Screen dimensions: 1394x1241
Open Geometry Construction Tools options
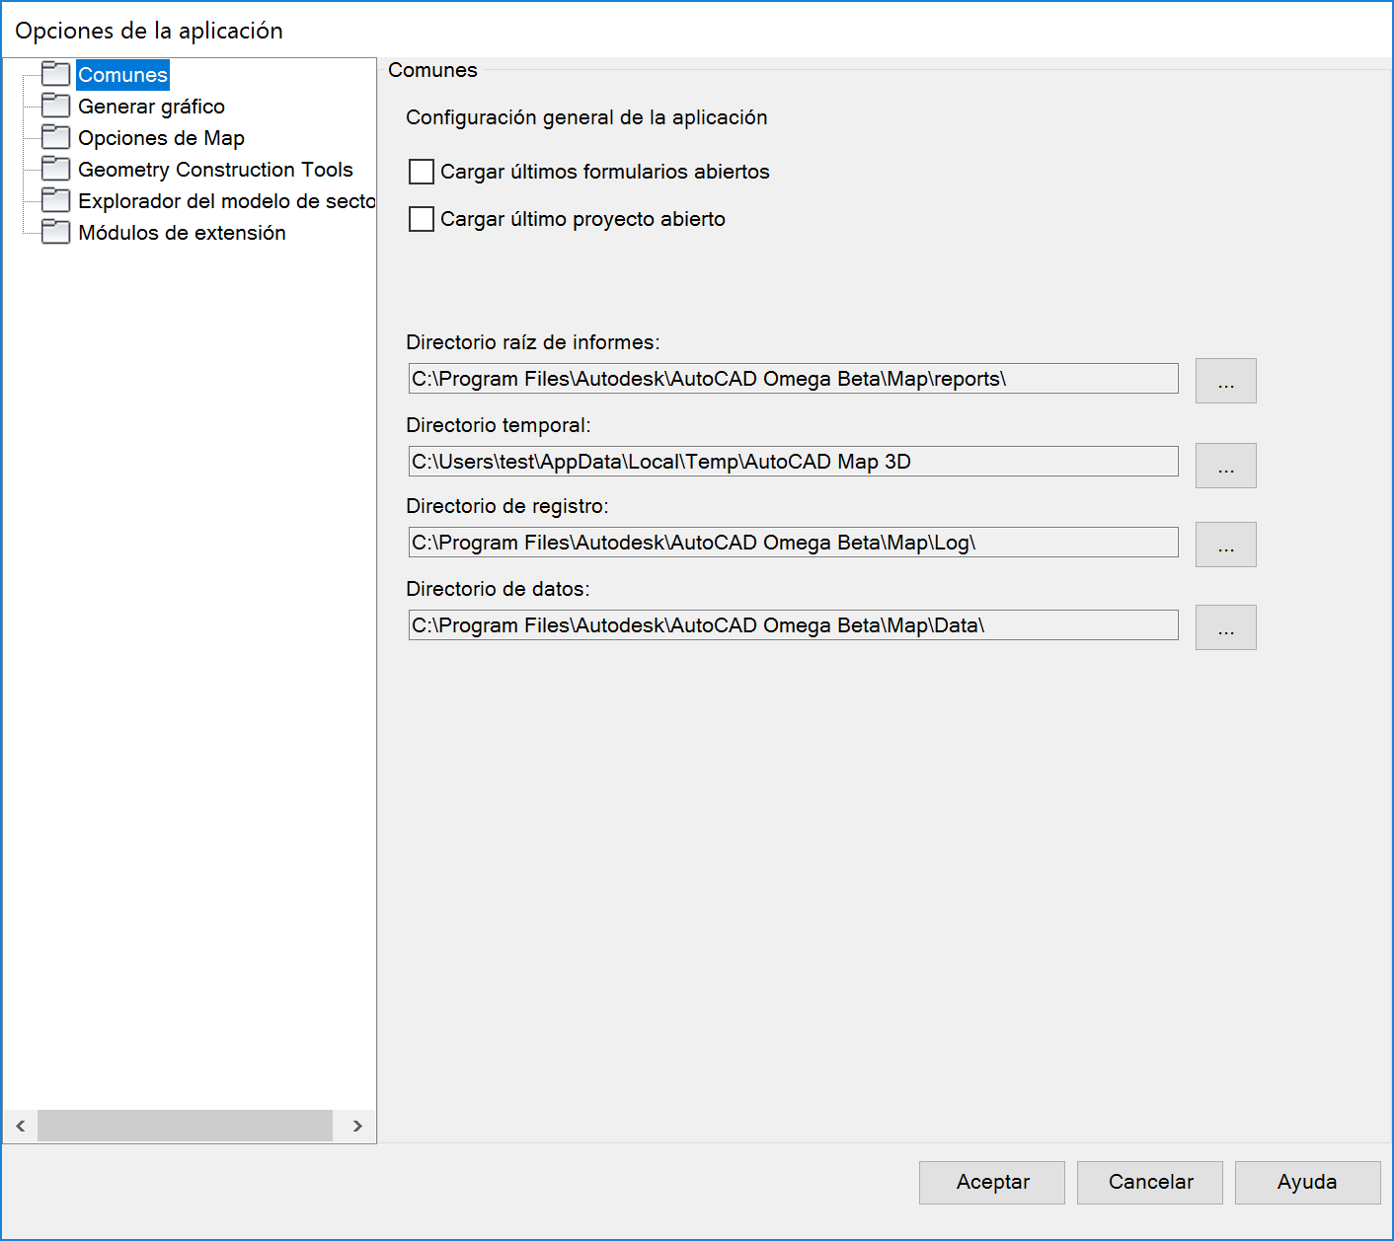[215, 170]
